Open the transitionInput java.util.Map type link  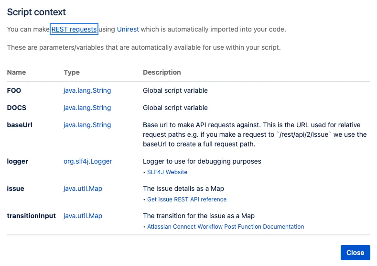[x=83, y=216]
